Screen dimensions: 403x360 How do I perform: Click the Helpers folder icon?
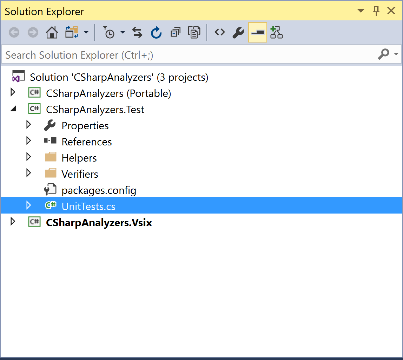click(x=51, y=157)
